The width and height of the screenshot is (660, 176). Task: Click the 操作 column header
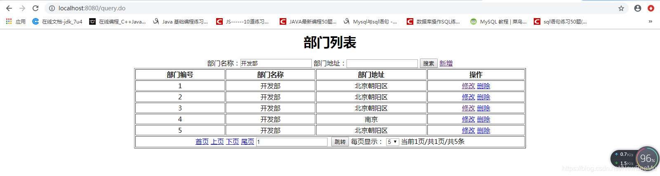[476, 75]
